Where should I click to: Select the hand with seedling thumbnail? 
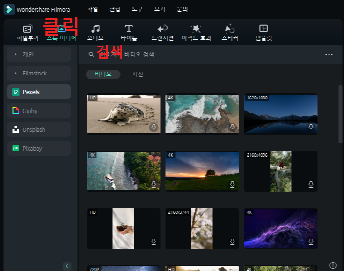click(x=124, y=229)
